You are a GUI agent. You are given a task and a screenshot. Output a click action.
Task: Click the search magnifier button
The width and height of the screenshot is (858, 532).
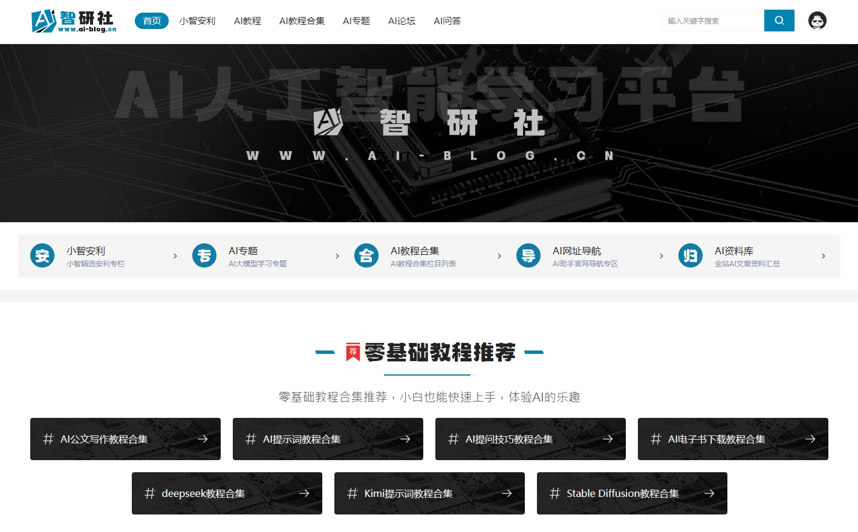779,21
